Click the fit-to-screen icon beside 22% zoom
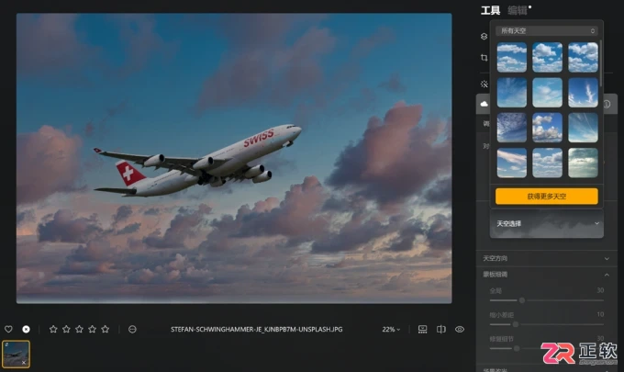 [x=423, y=329]
